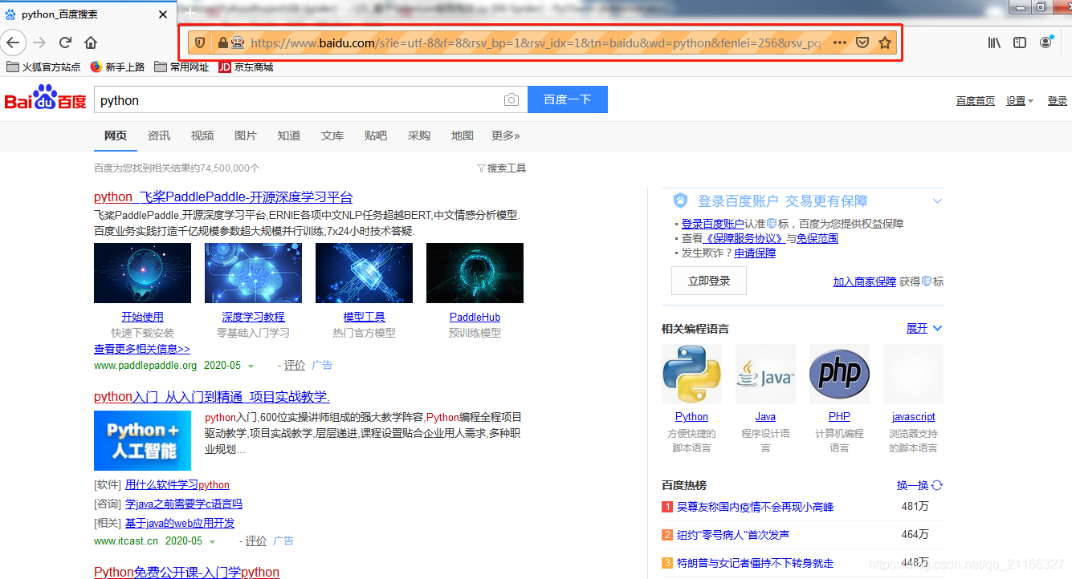Click the 深度学习教程 brain image

[253, 273]
